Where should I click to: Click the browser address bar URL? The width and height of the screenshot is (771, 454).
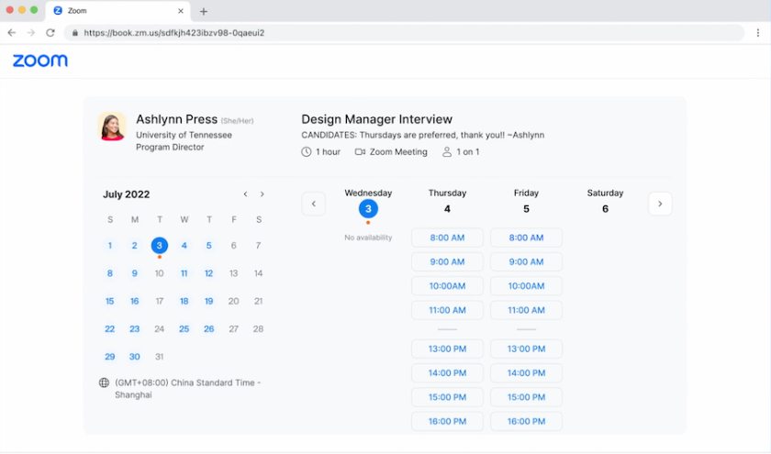coord(174,33)
